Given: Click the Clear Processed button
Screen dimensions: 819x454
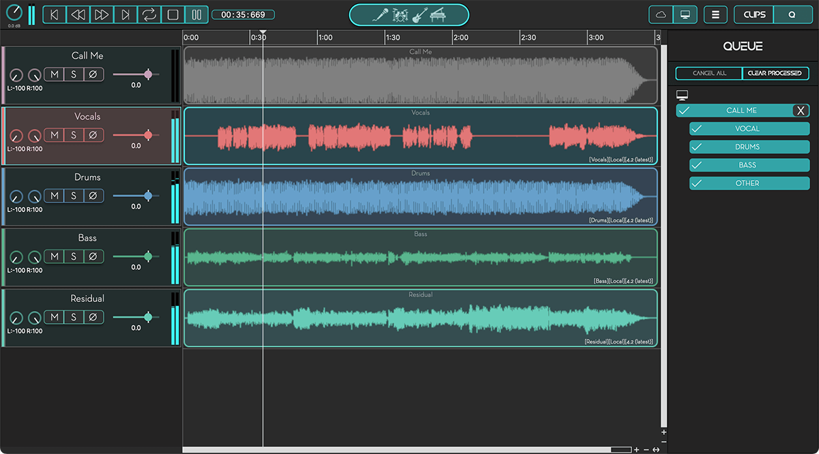Looking at the screenshot, I should point(775,73).
